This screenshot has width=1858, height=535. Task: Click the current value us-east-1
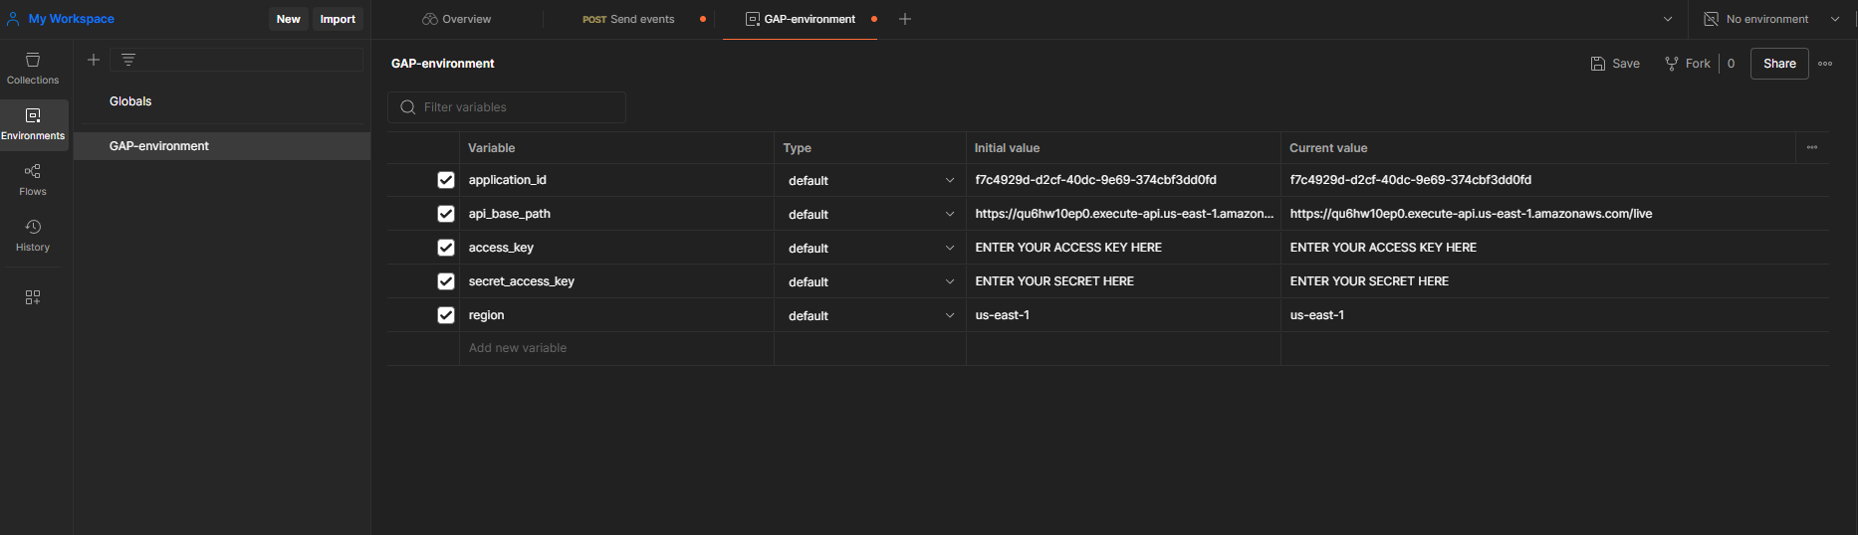click(1317, 315)
